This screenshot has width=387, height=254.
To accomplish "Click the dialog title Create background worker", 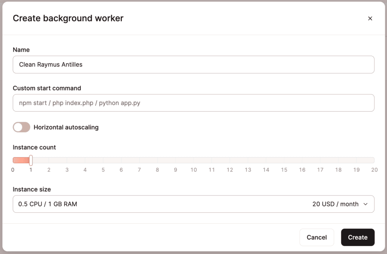I will tap(68, 18).
